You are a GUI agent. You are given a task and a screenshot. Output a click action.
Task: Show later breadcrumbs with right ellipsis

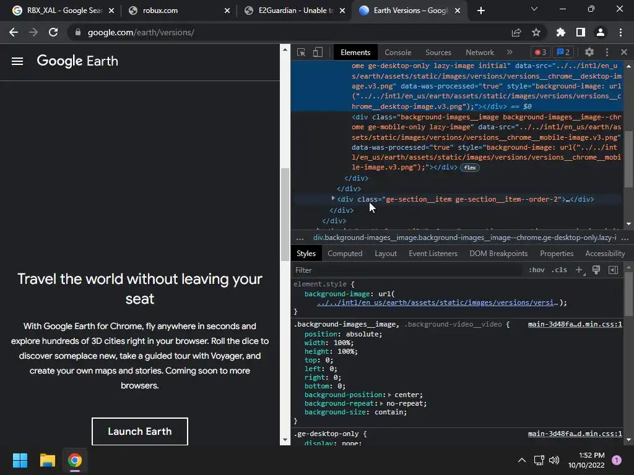tap(625, 238)
